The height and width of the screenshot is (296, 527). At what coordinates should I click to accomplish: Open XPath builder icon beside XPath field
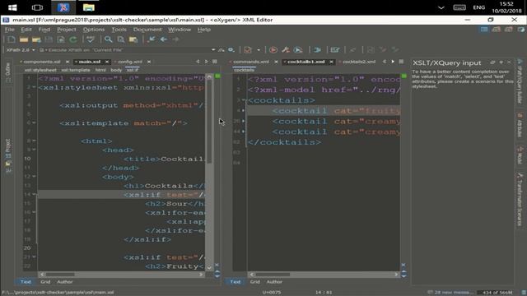coord(221,49)
